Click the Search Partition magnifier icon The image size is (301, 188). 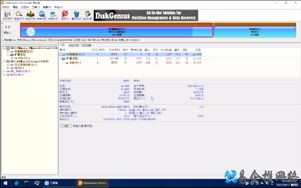(19, 16)
